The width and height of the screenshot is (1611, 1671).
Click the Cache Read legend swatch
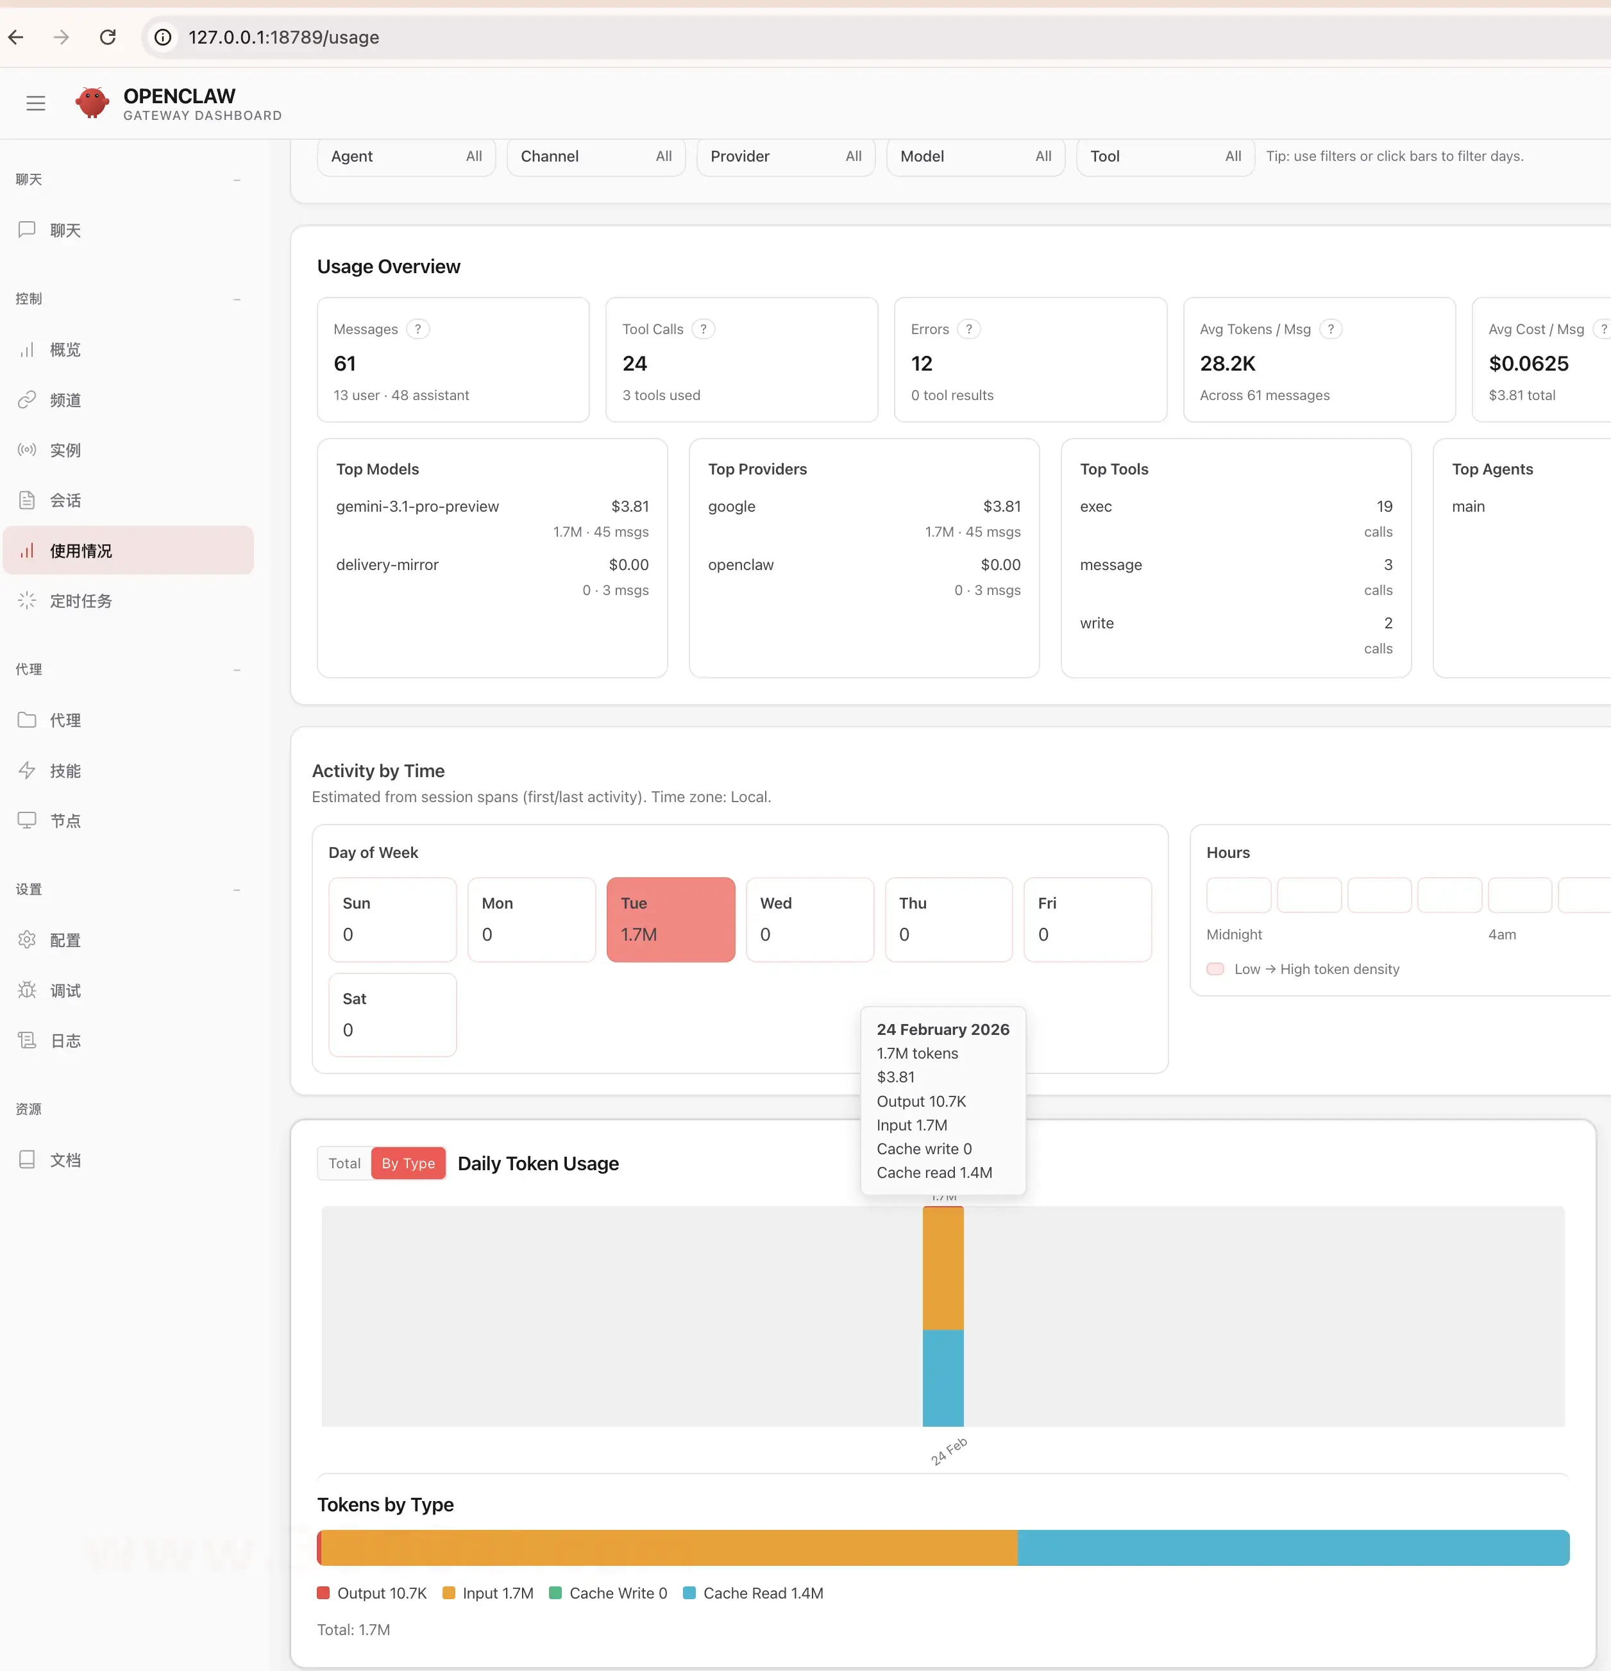click(x=690, y=1593)
